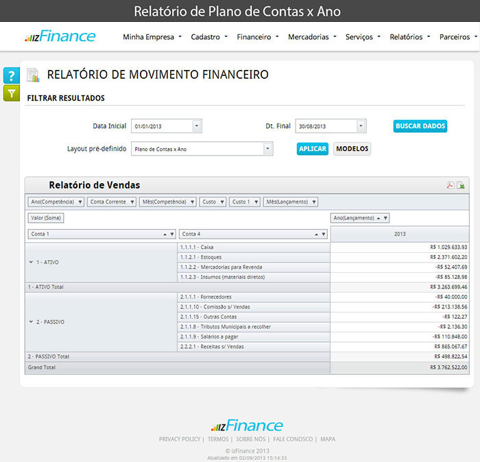The height and width of the screenshot is (462, 480).
Task: Select row 2.1.1.9 - Salários a pagar
Action: coord(254,337)
